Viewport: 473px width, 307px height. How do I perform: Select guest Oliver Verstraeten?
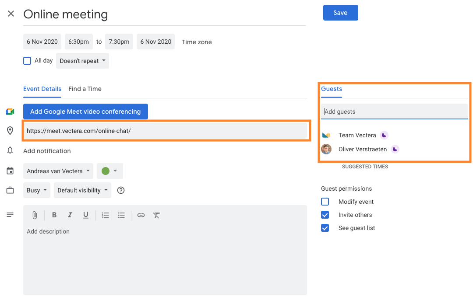363,150
